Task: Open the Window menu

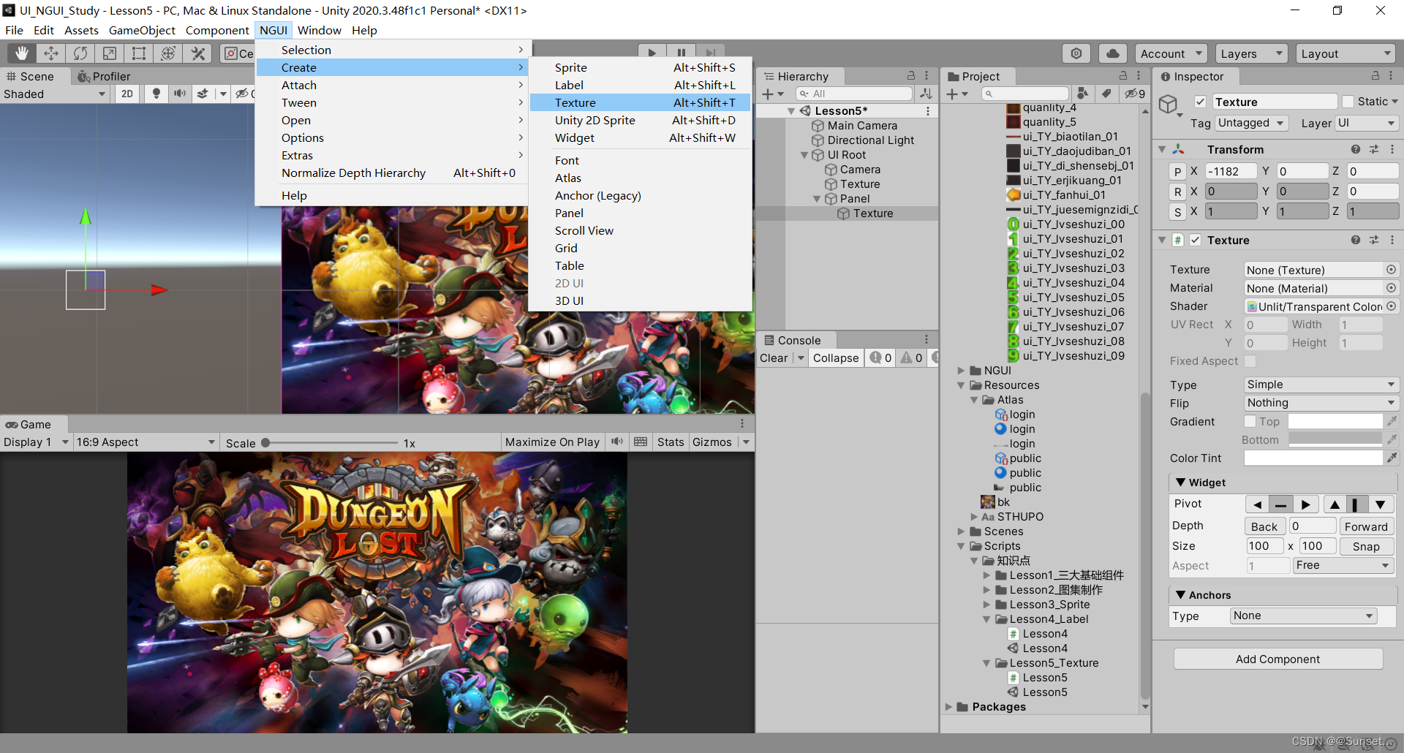Action: 319,30
